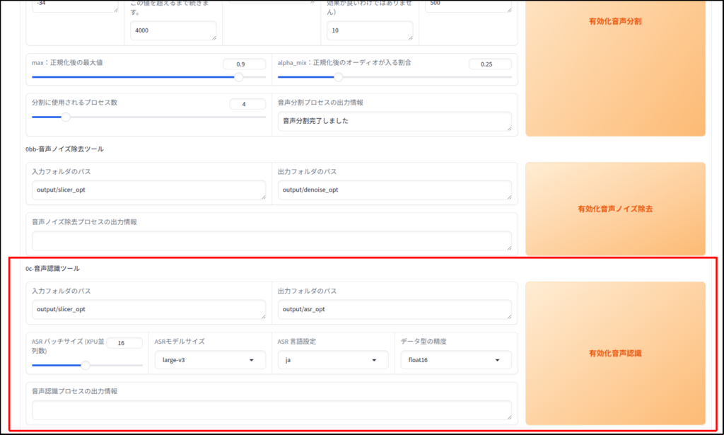
Task: Focus the speech recognition tool's 入力フォルダのパス field
Action: (148, 309)
